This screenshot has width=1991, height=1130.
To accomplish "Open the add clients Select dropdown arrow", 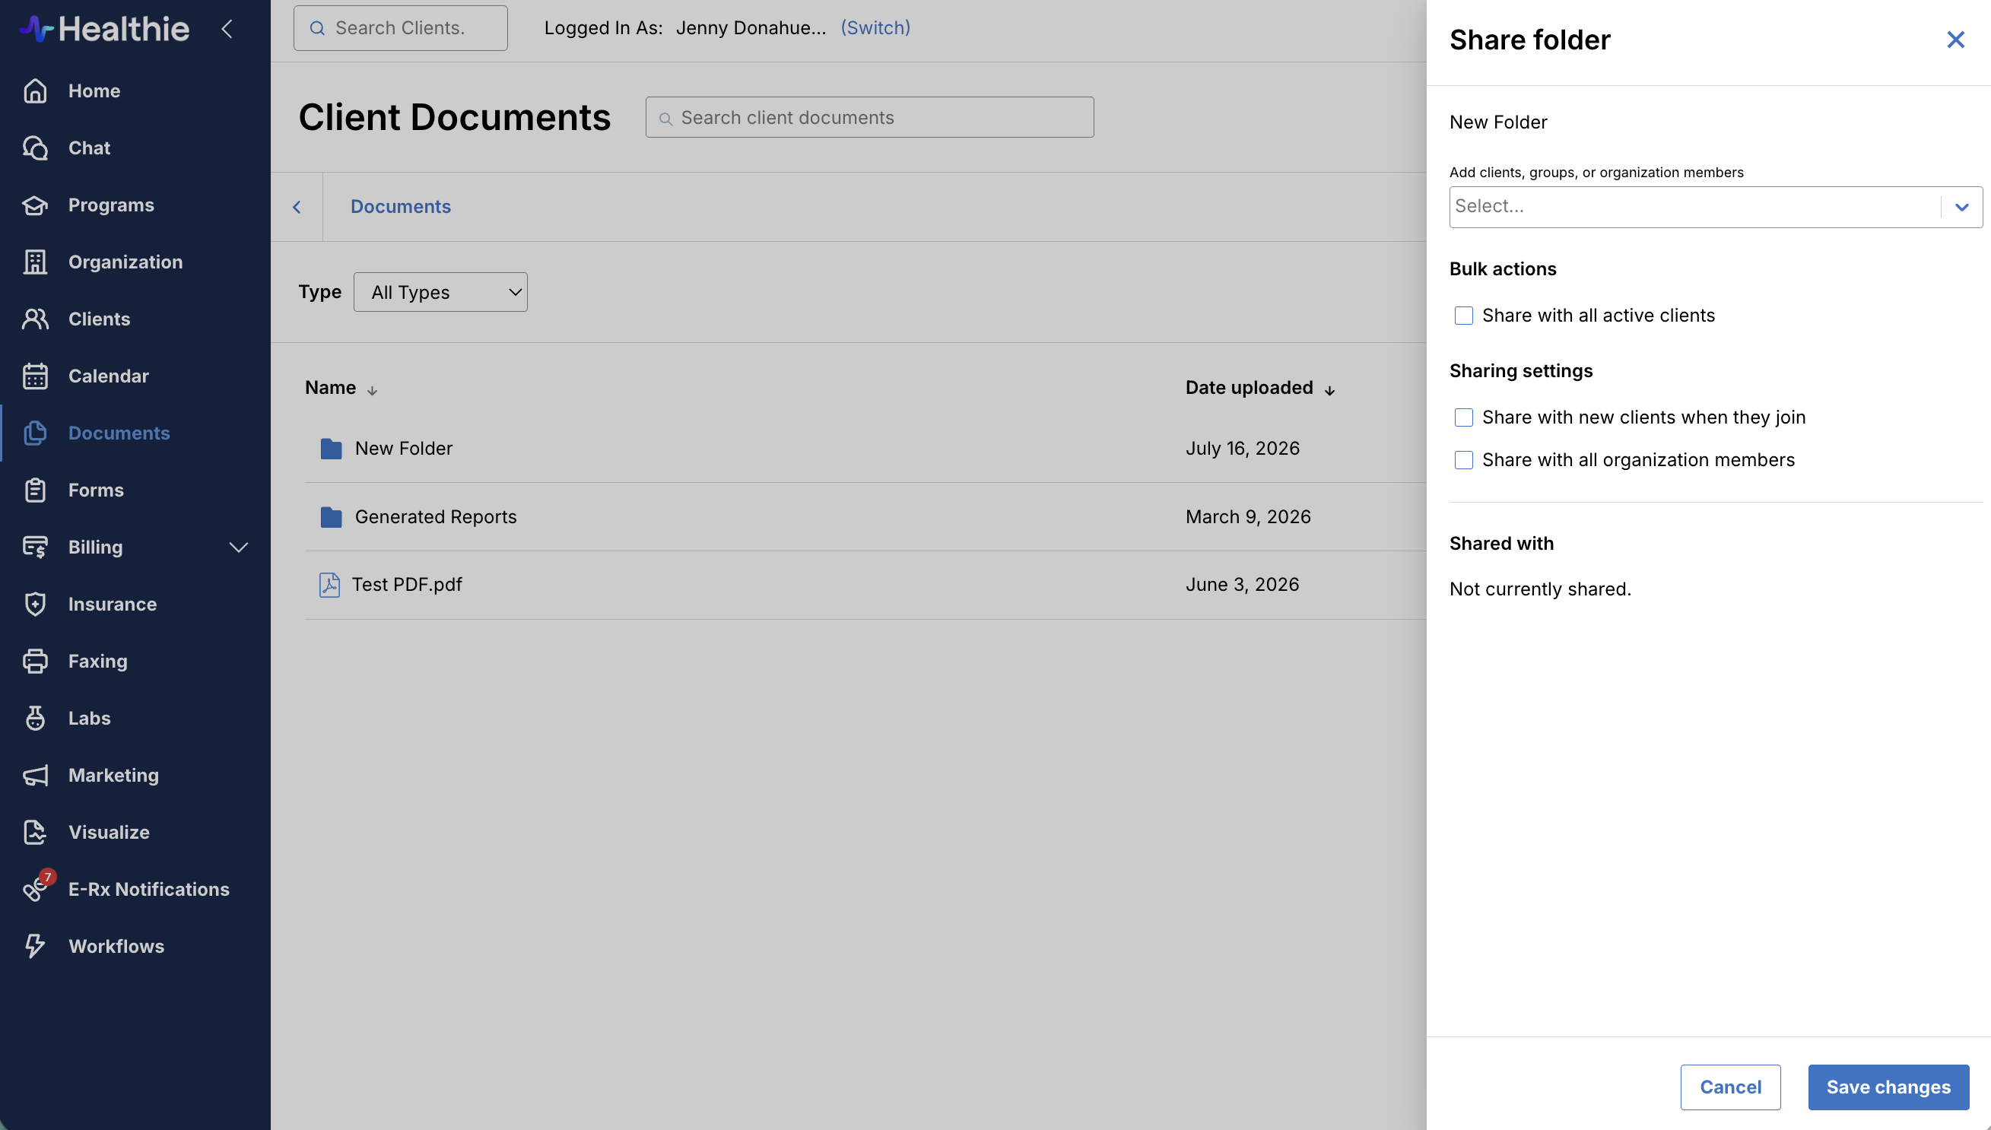I will coord(1961,208).
